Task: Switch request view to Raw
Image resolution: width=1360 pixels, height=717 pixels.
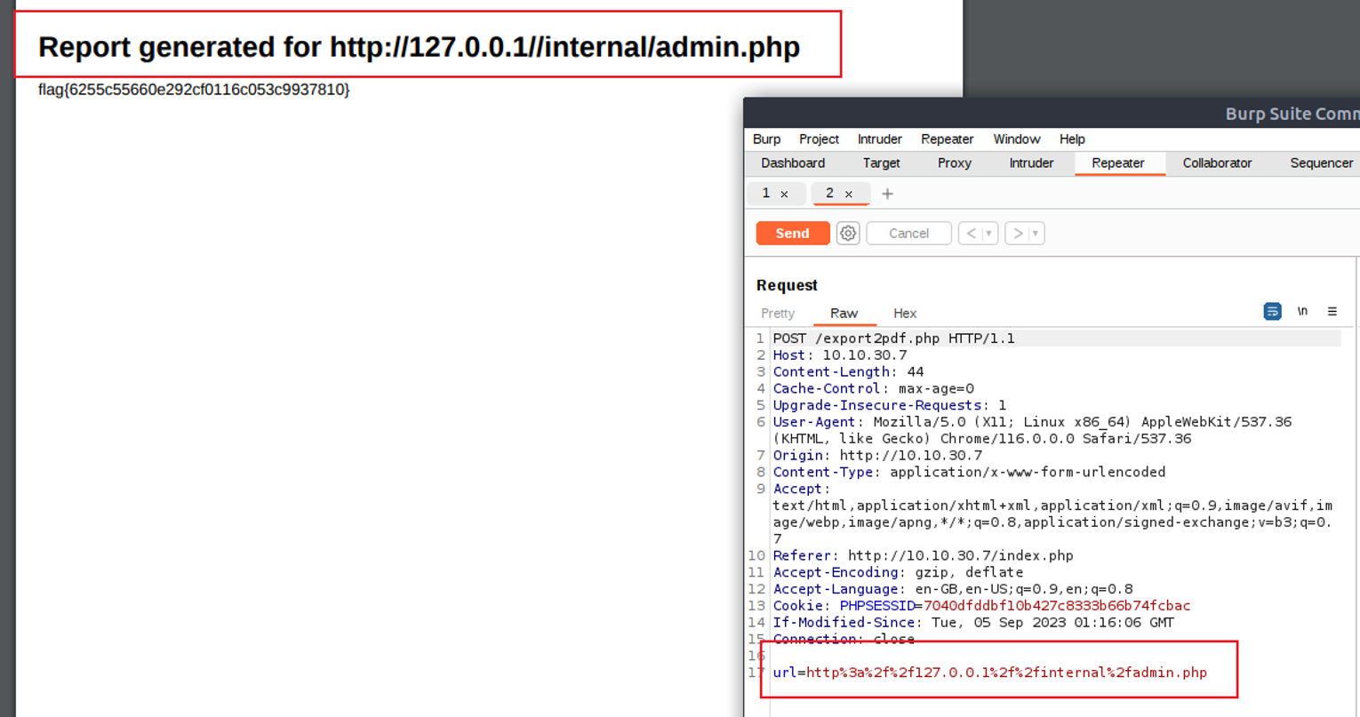Action: [x=844, y=314]
